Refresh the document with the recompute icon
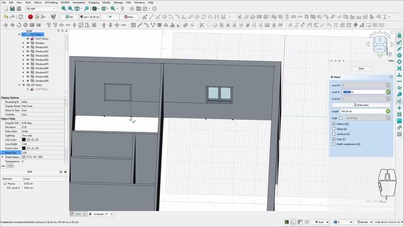 20,17
